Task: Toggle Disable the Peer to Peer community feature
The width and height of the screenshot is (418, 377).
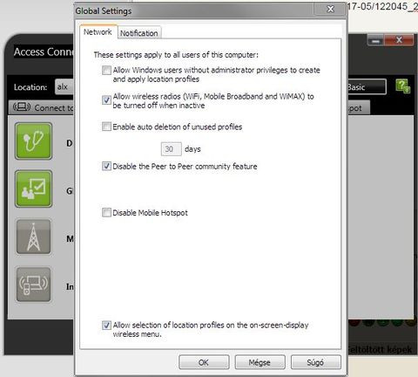Action: click(106, 166)
